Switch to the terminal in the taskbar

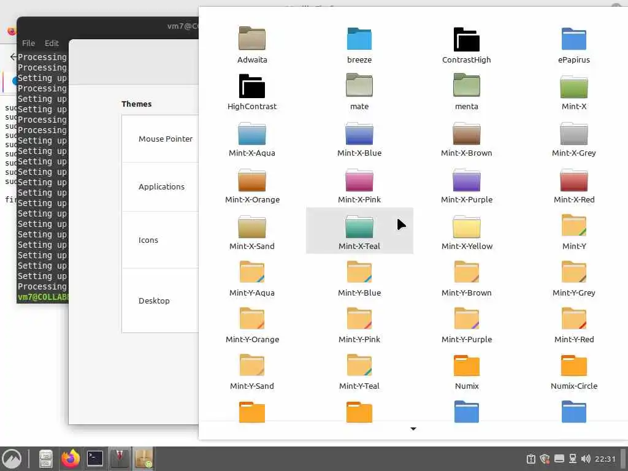point(95,459)
